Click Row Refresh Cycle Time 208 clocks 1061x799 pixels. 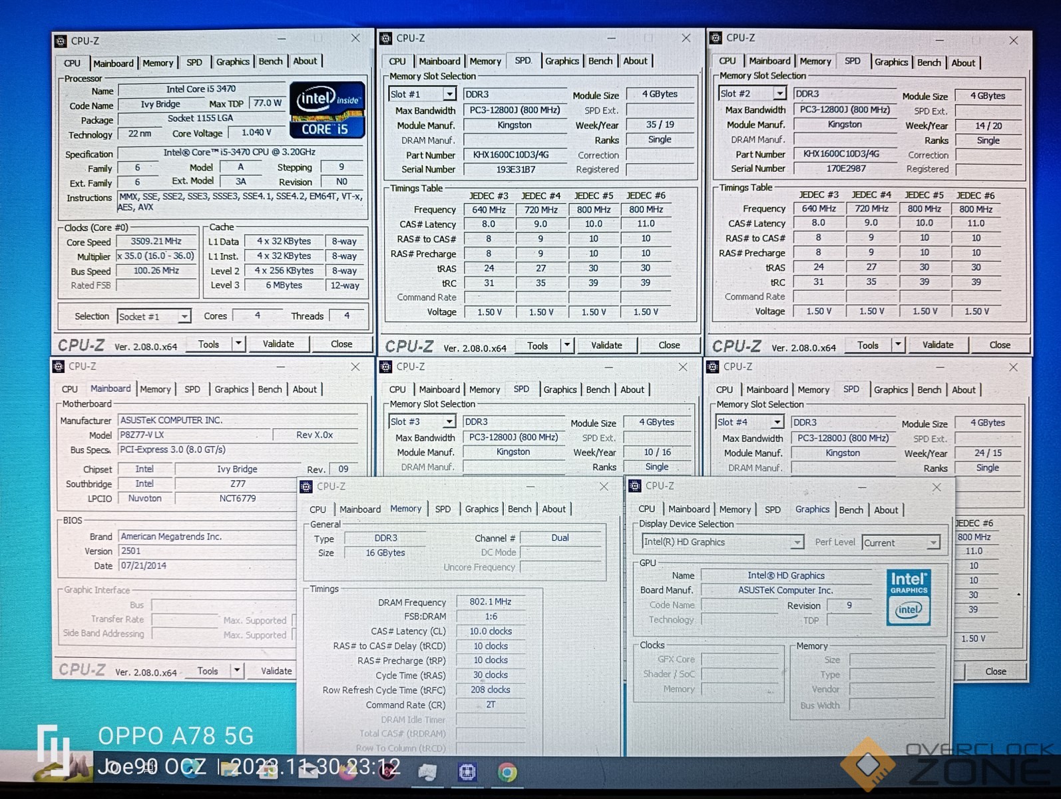tap(491, 690)
